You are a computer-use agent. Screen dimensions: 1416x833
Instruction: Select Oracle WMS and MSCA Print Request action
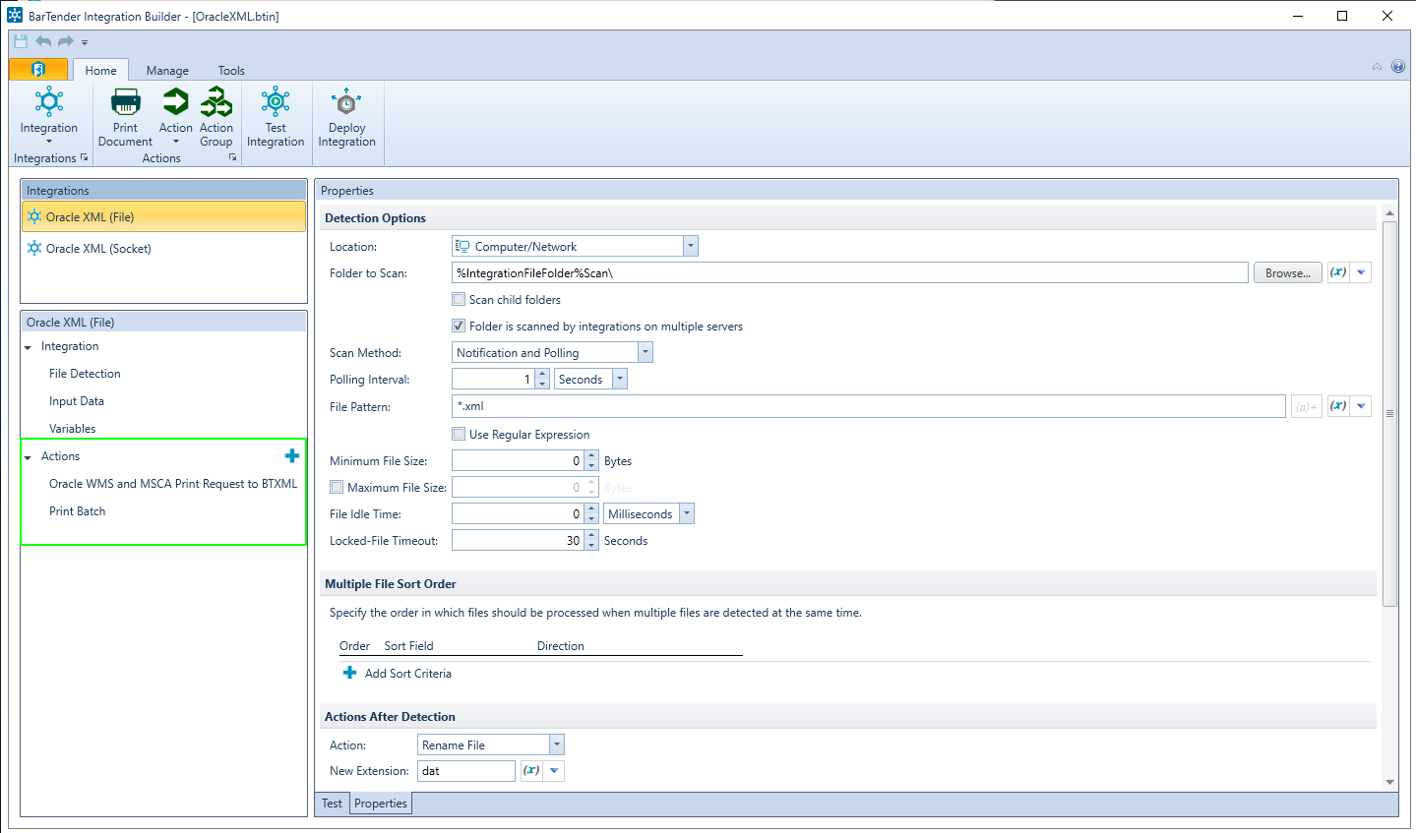coord(173,484)
